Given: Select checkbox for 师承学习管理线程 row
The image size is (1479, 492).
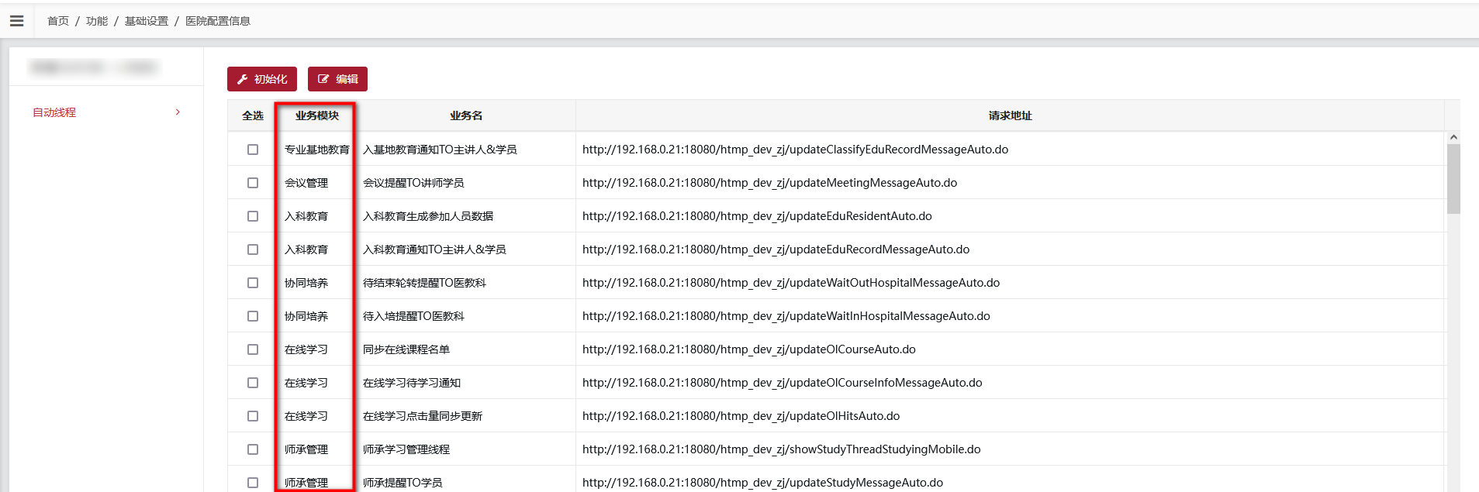Looking at the screenshot, I should pyautogui.click(x=253, y=449).
